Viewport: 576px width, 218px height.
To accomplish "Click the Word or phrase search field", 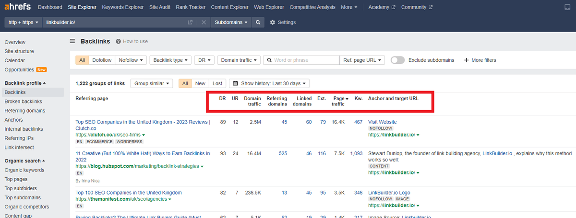I will (x=301, y=60).
